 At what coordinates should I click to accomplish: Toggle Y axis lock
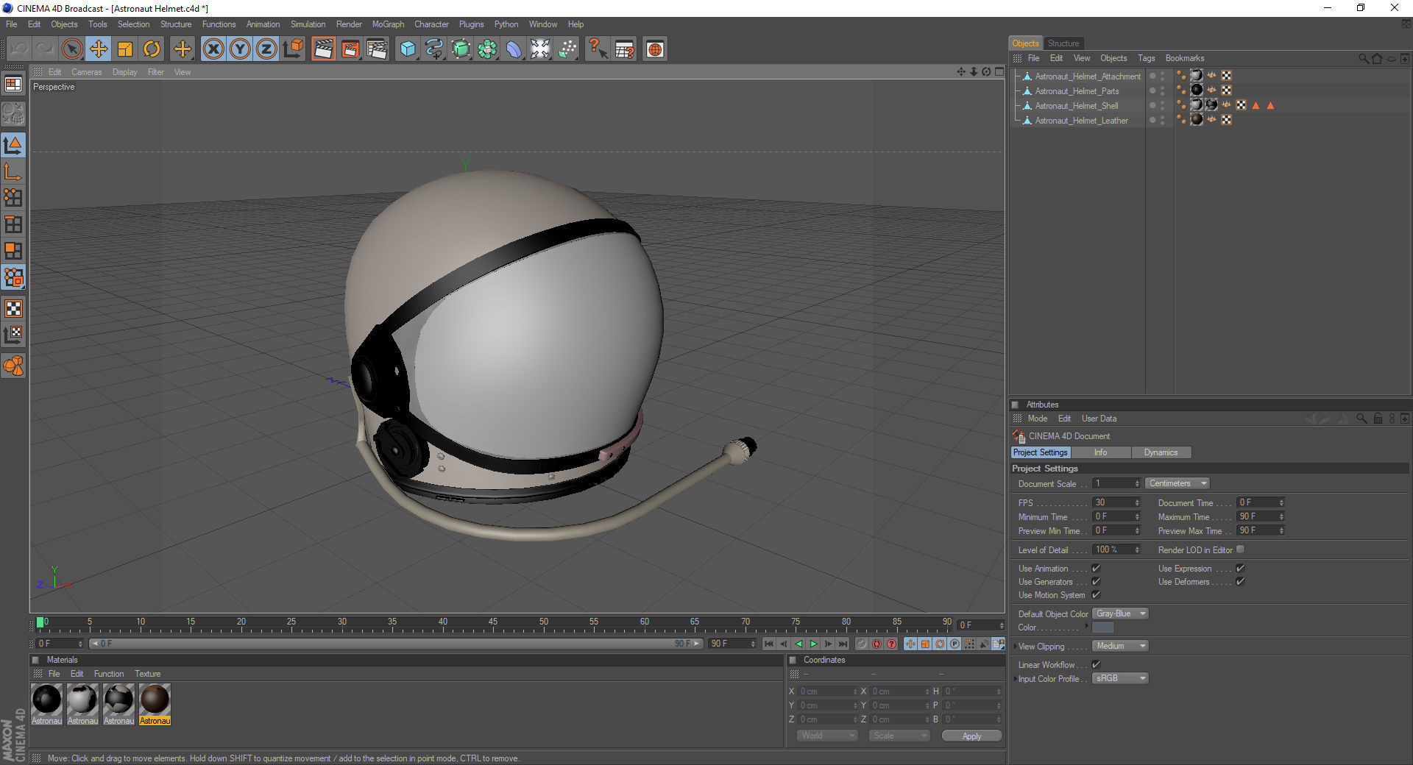tap(240, 49)
